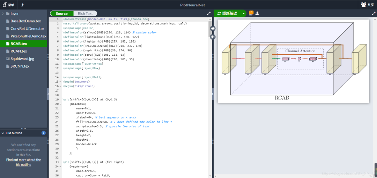Image resolution: width=377 pixels, height=178 pixels.
Task: Select the Source editor mode
Action: (62, 14)
